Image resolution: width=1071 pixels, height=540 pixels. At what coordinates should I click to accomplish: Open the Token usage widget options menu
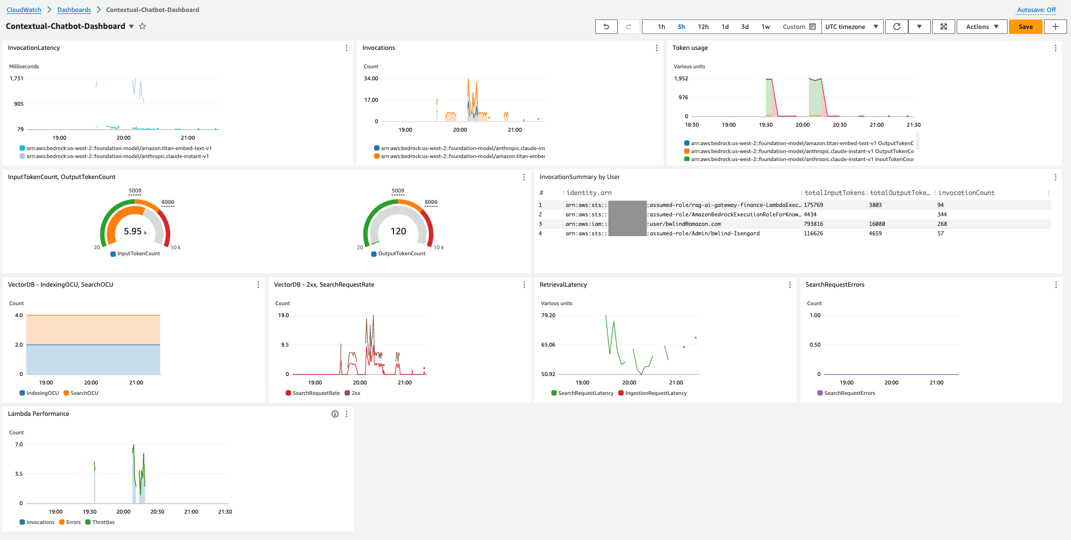click(x=1056, y=48)
